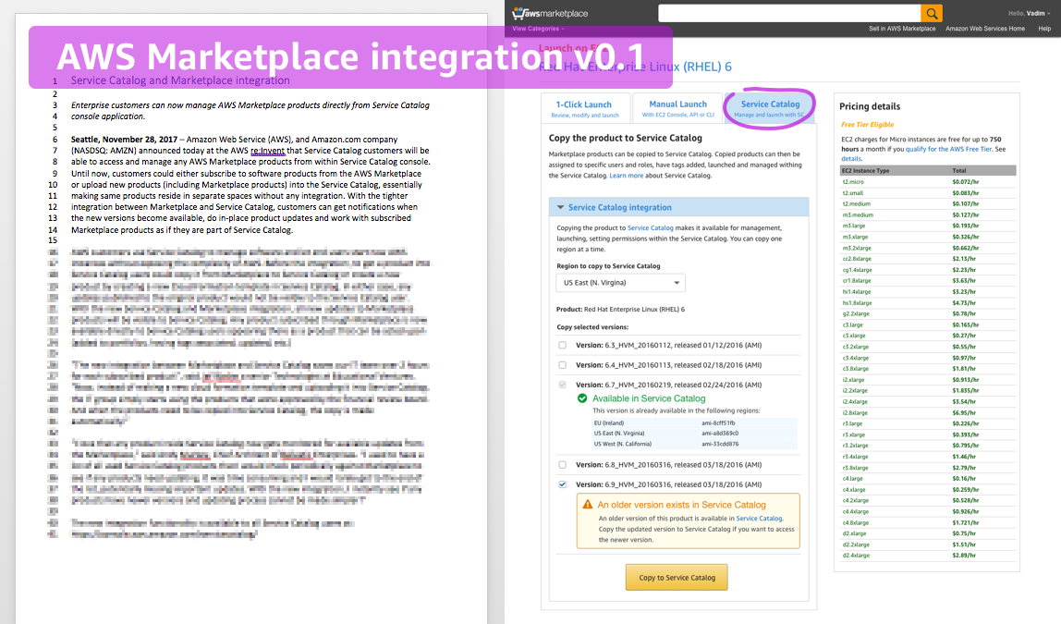
Task: Switch to the 1-Click Launch tab
Action: [584, 108]
